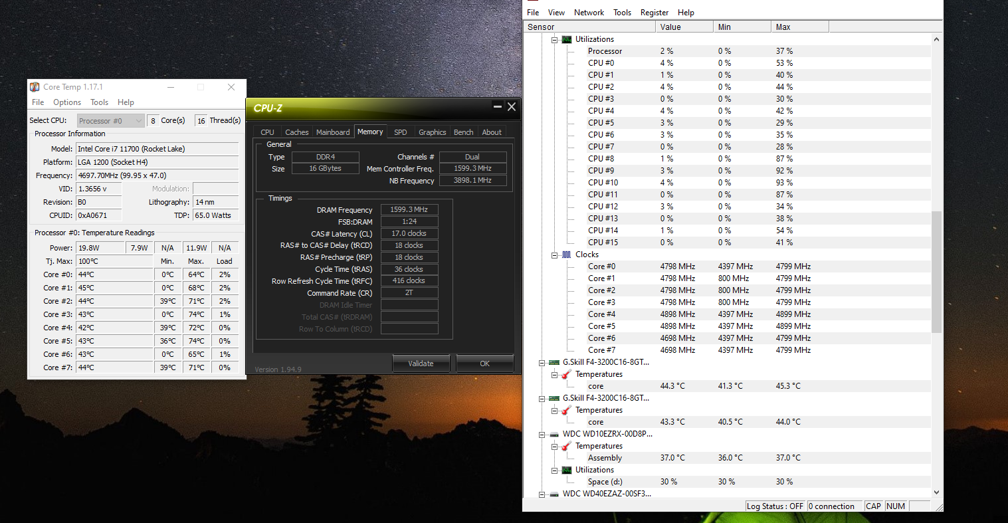Screen dimensions: 1008x523
Task: Switch to the Caches tab in CPU-Z
Action: pos(296,132)
